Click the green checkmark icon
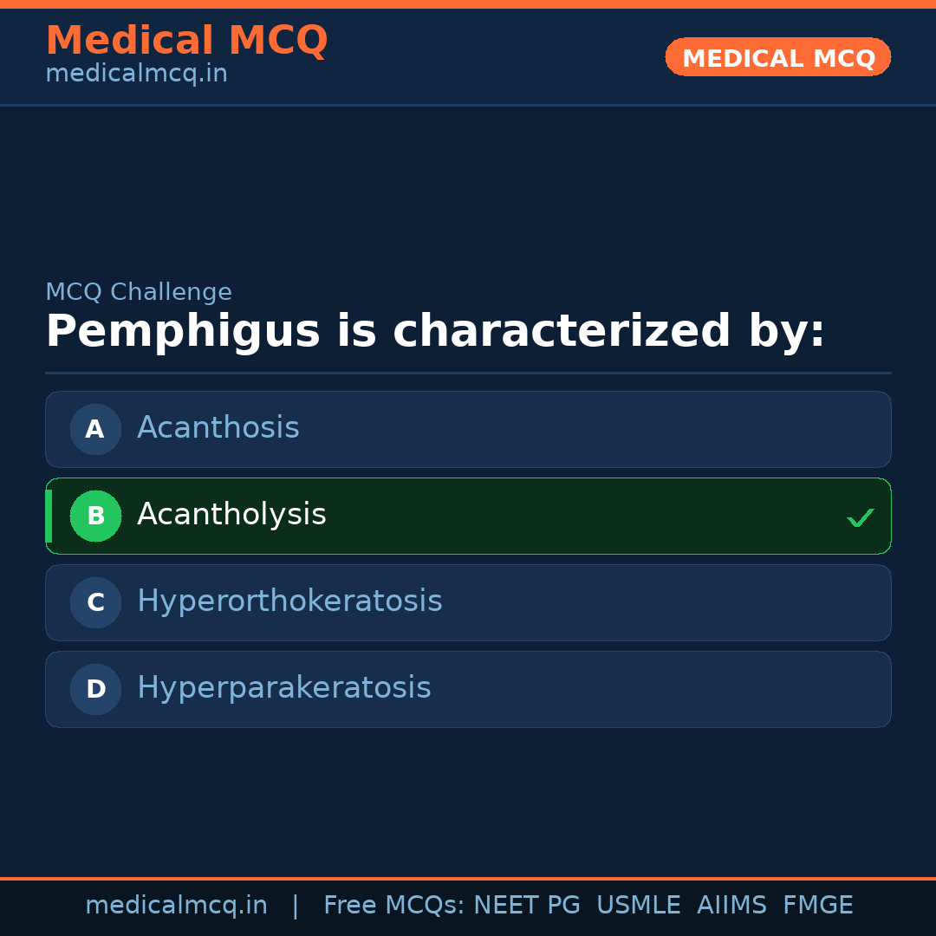Viewport: 936px width, 936px height. (860, 518)
